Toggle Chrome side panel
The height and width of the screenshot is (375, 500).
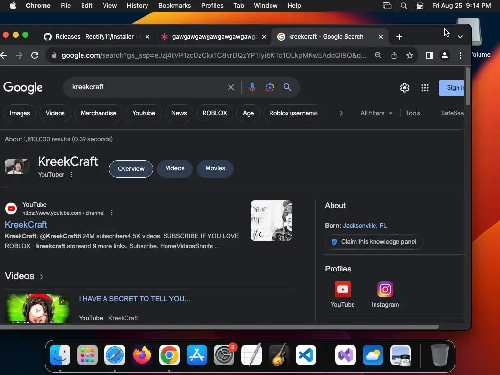(429, 55)
